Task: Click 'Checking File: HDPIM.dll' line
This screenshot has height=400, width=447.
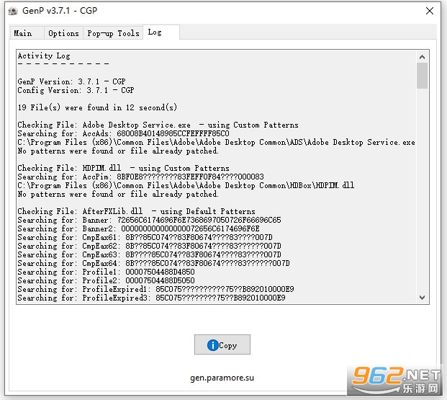Action: tap(123, 168)
